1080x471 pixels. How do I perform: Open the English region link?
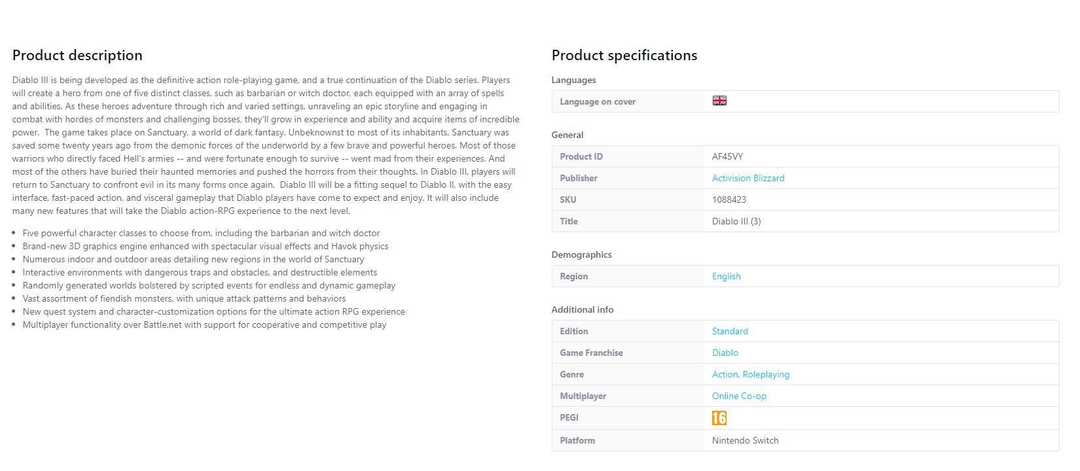tap(726, 276)
